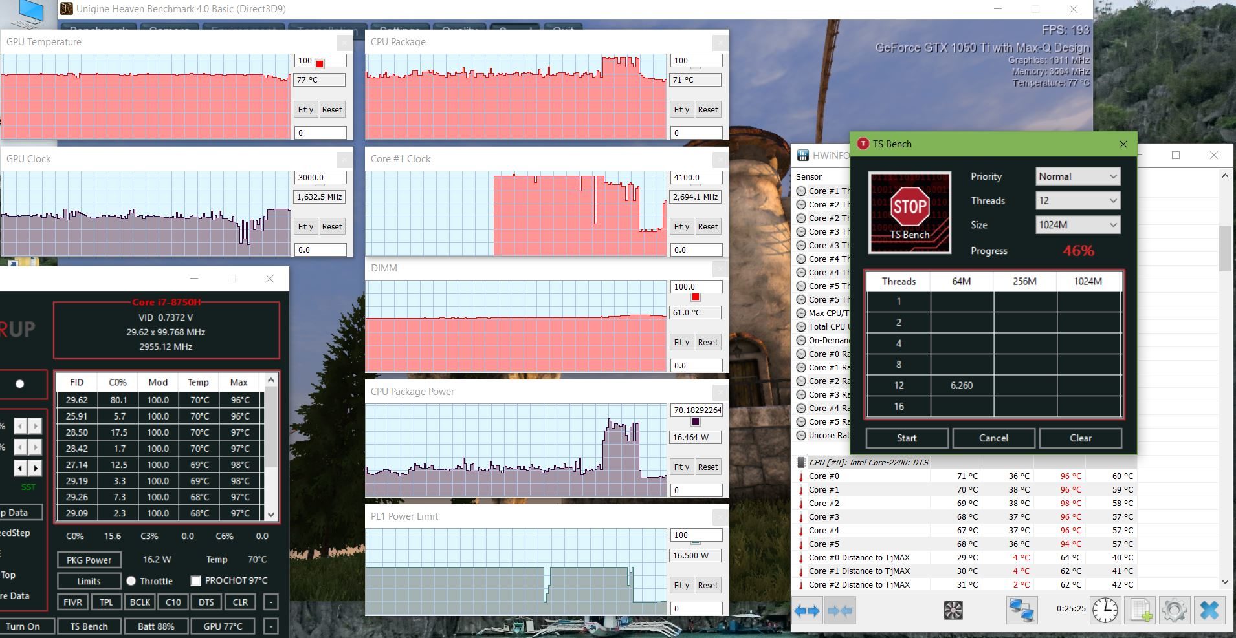The width and height of the screenshot is (1236, 638).
Task: Click ThrottleStop core table scroll up arrow
Action: click(x=271, y=380)
